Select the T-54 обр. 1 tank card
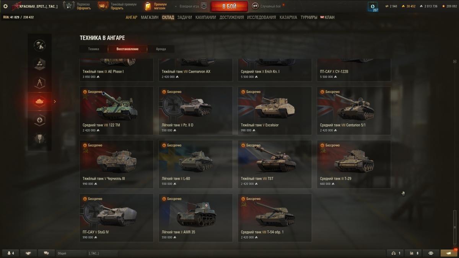Image resolution: width=459 pixels, height=258 pixels. click(275, 217)
